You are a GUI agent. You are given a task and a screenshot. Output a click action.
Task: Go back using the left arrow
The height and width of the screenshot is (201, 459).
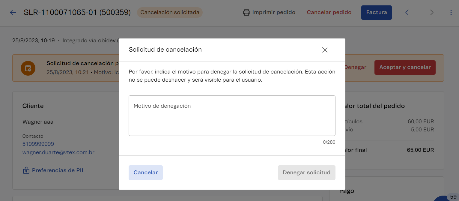[x=13, y=13]
